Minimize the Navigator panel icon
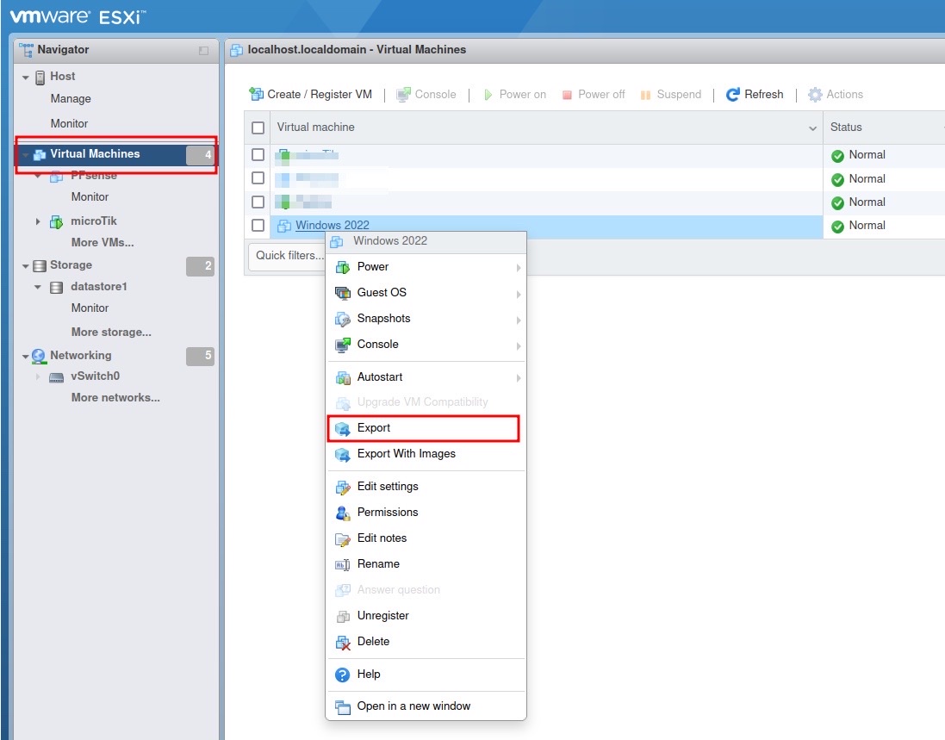Image resolution: width=945 pixels, height=740 pixels. click(x=203, y=51)
